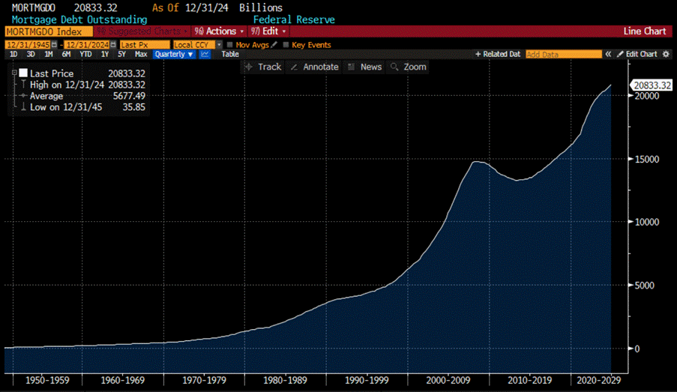Switch chart type using line chart icon
The image size is (677, 392).
click(205, 54)
